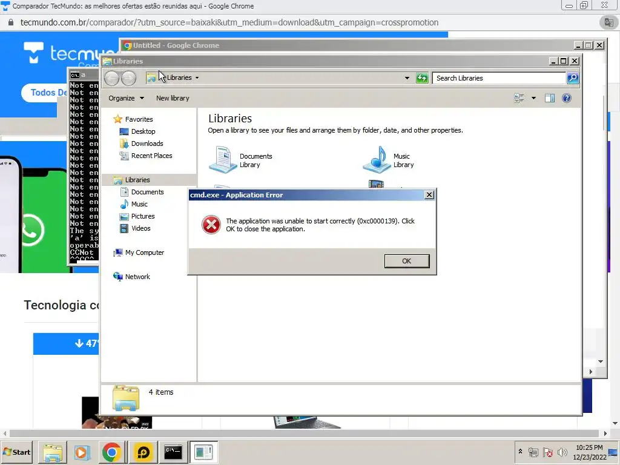Click the Libraries icon in the details pane
The width and height of the screenshot is (620, 465).
tap(126, 398)
